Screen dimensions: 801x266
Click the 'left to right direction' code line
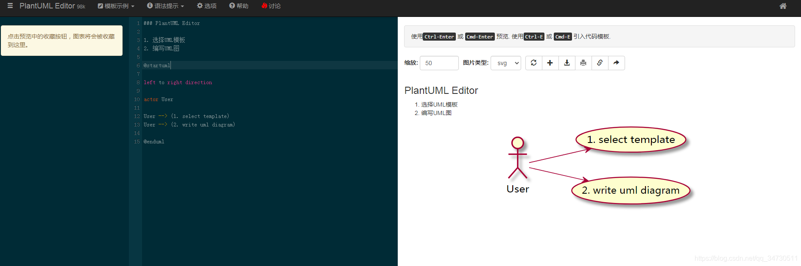coord(178,82)
